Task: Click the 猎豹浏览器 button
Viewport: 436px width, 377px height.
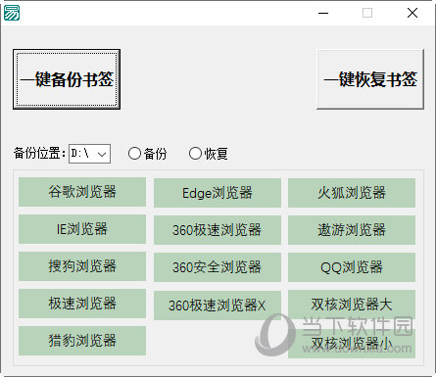Action: click(82, 341)
